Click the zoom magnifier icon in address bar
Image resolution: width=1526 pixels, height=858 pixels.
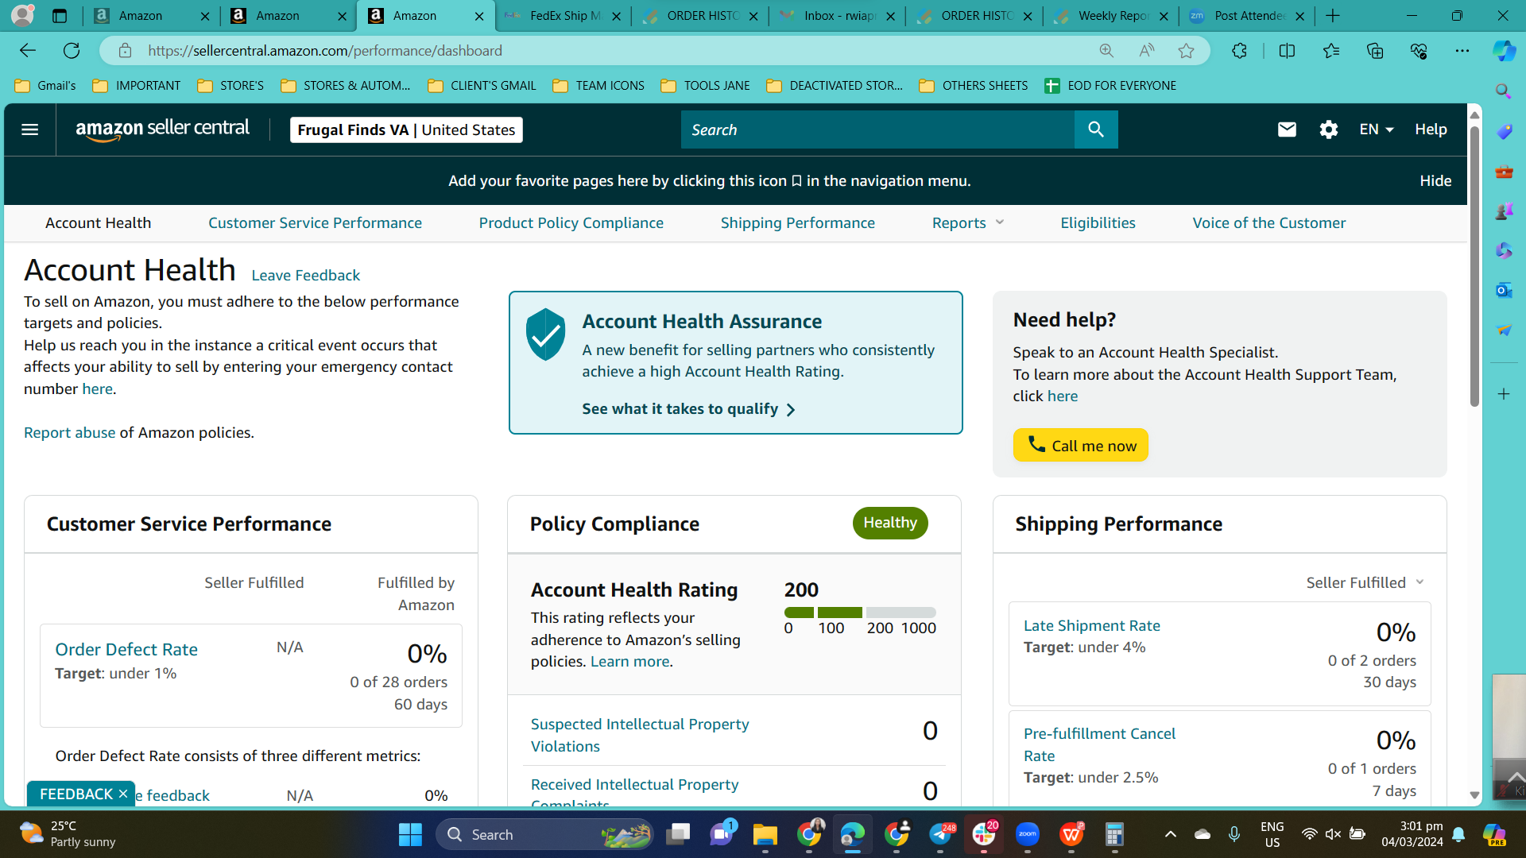[x=1106, y=51]
